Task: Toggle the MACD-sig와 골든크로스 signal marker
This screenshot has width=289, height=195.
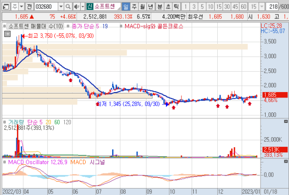Action: coord(121,26)
